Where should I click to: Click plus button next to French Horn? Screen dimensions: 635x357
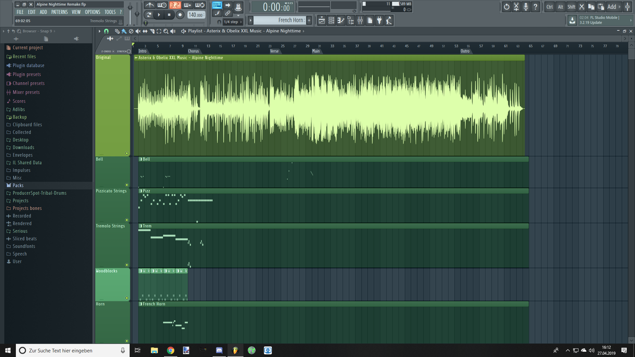(x=309, y=20)
